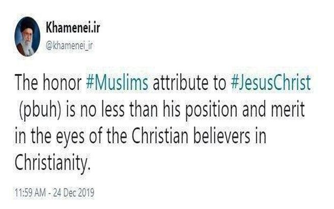Click the turban in the profile photo
The width and height of the screenshot is (334, 209).
point(27,25)
